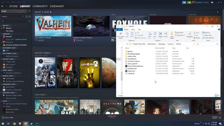This screenshot has height=126, width=224.
Task: Open the Play Next dropdown arrow
Action: tap(47, 95)
